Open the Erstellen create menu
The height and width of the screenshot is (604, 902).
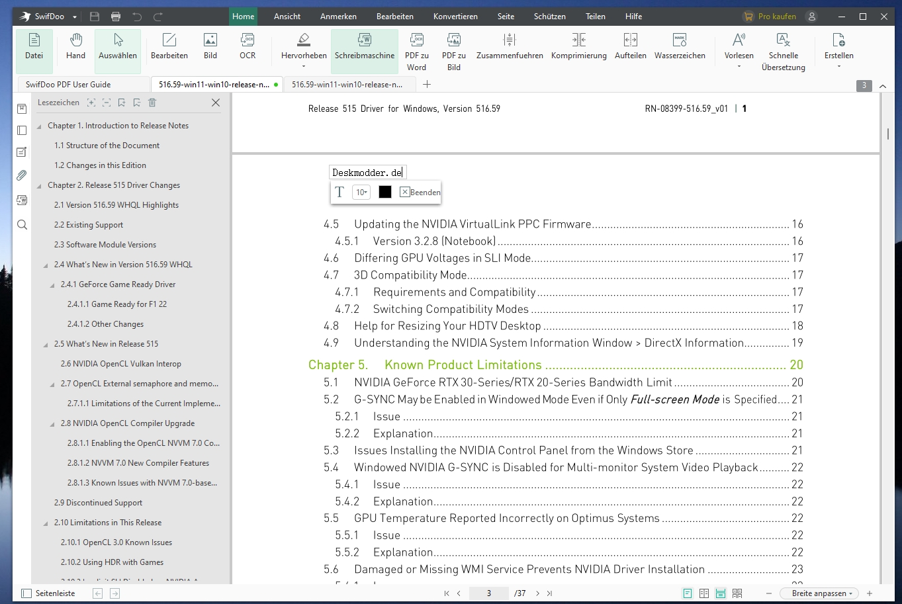click(839, 50)
